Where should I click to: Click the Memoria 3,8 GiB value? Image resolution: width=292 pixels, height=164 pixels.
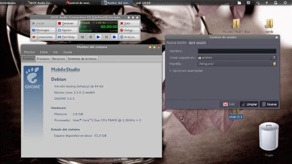(x=78, y=114)
